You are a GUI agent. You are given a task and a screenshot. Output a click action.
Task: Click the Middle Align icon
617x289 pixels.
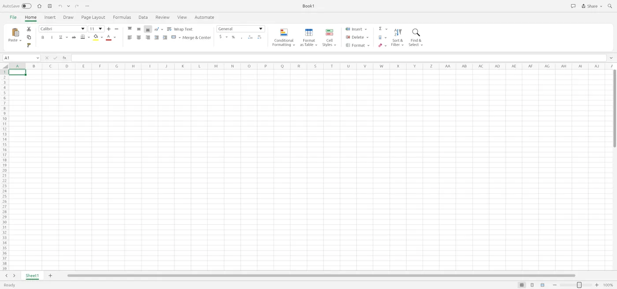[139, 29]
